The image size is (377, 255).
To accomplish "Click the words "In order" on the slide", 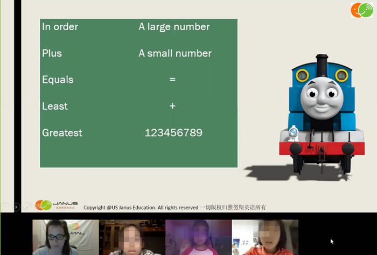I will (60, 27).
